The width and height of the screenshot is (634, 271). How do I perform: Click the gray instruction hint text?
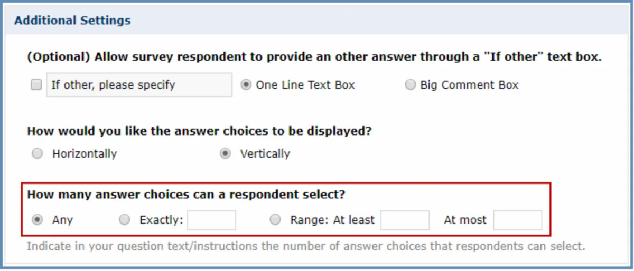(306, 246)
